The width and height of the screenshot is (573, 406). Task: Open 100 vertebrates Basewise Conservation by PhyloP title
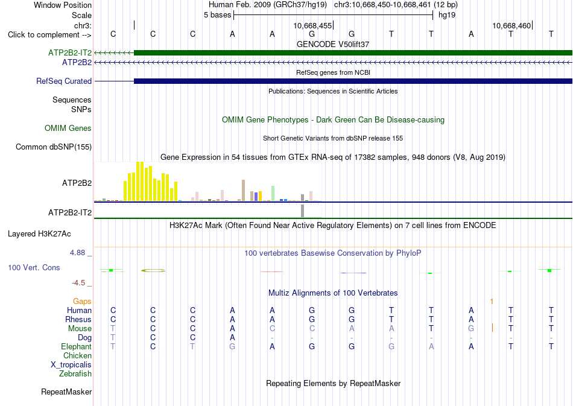333,253
